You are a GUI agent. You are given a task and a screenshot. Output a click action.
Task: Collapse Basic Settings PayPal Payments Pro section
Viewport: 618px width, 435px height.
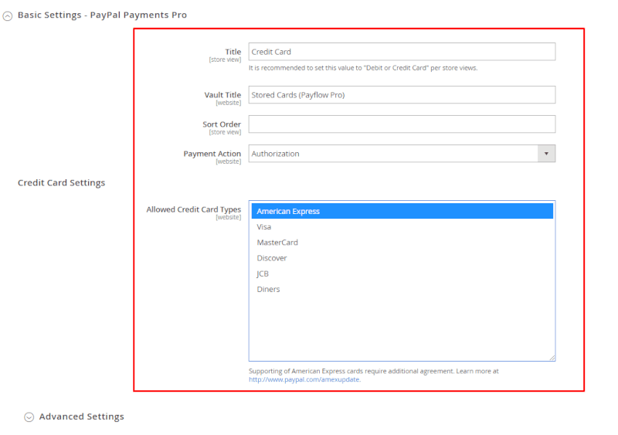pos(8,15)
